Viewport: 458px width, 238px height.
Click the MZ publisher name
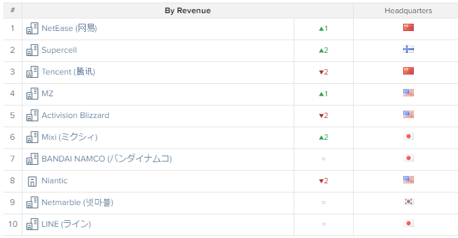(48, 94)
